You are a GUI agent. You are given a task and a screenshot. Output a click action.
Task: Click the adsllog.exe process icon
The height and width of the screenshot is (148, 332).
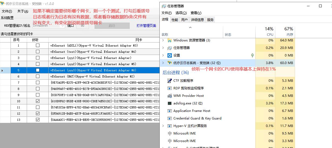coord(170,103)
